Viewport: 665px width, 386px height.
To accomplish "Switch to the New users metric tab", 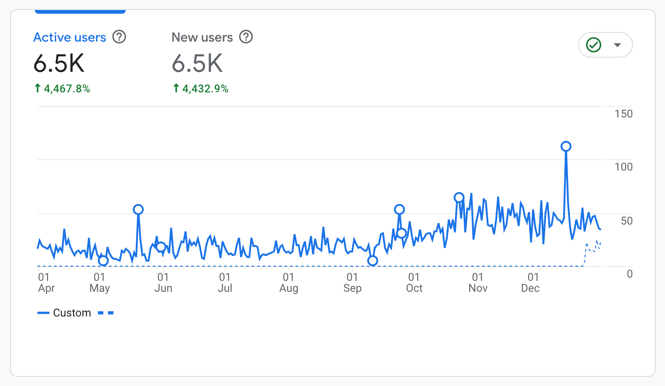I will 203,37.
